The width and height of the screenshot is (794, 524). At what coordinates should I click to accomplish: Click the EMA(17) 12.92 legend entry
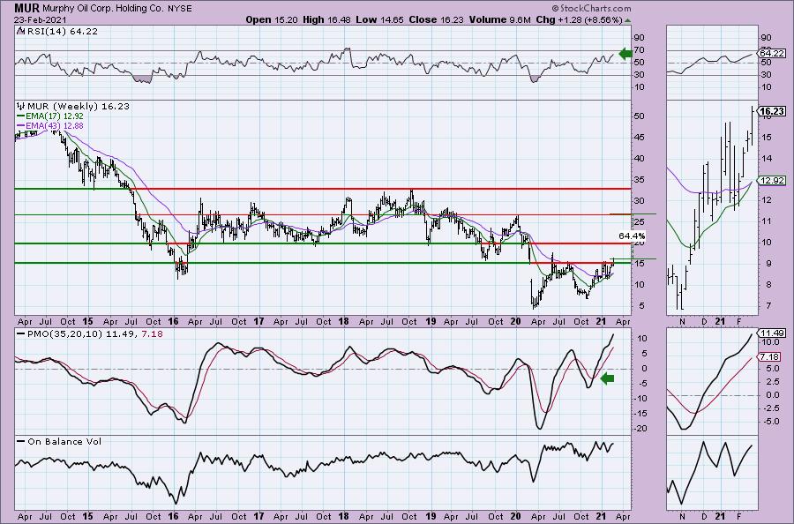click(49, 116)
